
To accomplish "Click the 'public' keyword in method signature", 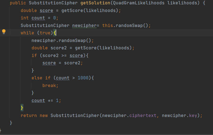I will [18, 3].
